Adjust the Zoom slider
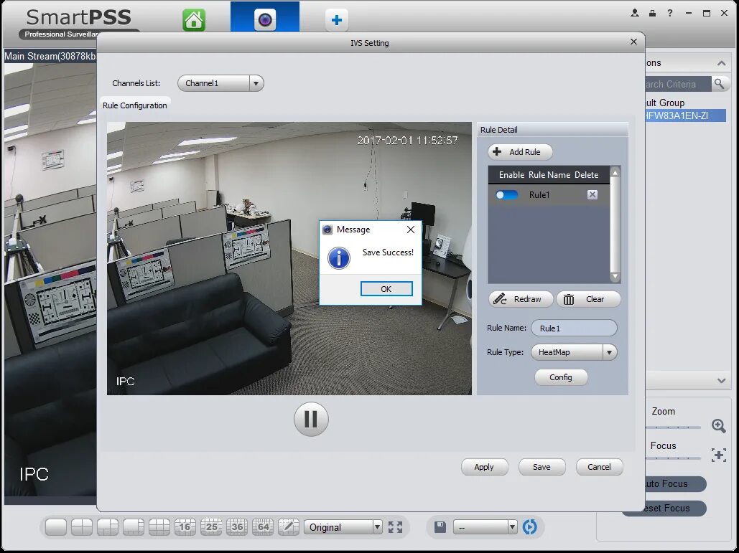Image resolution: width=739 pixels, height=553 pixels. [x=673, y=427]
